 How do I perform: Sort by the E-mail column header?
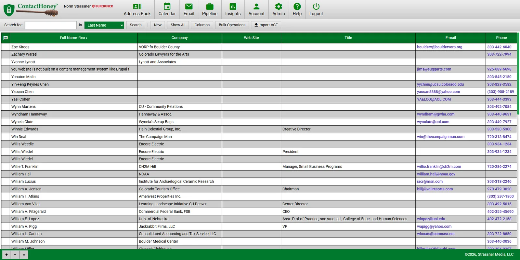pos(450,38)
